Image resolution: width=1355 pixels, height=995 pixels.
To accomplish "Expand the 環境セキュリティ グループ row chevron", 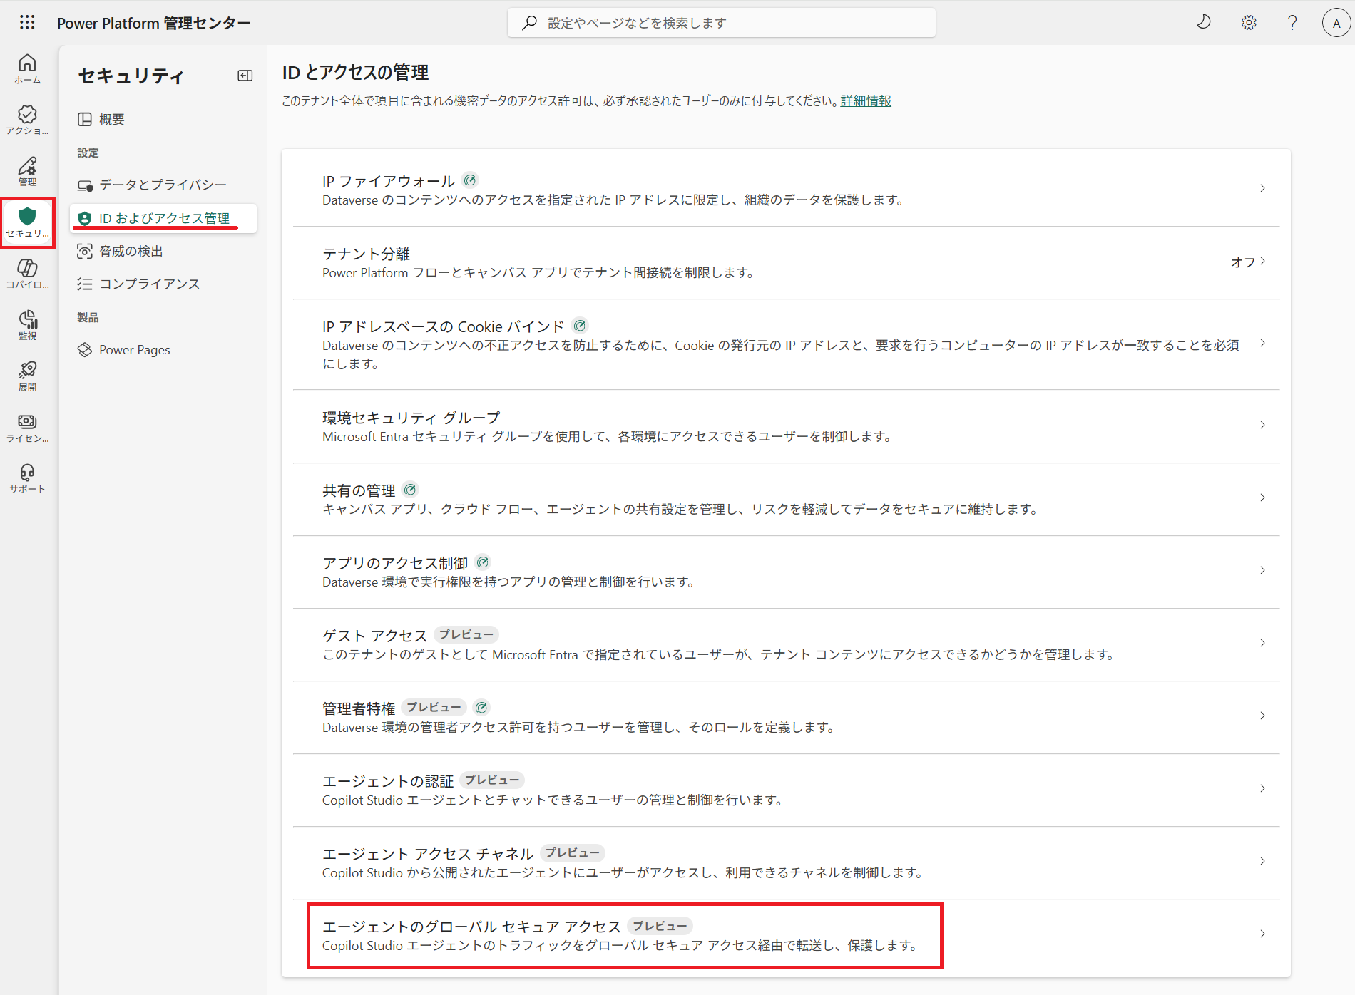I will (x=1262, y=425).
